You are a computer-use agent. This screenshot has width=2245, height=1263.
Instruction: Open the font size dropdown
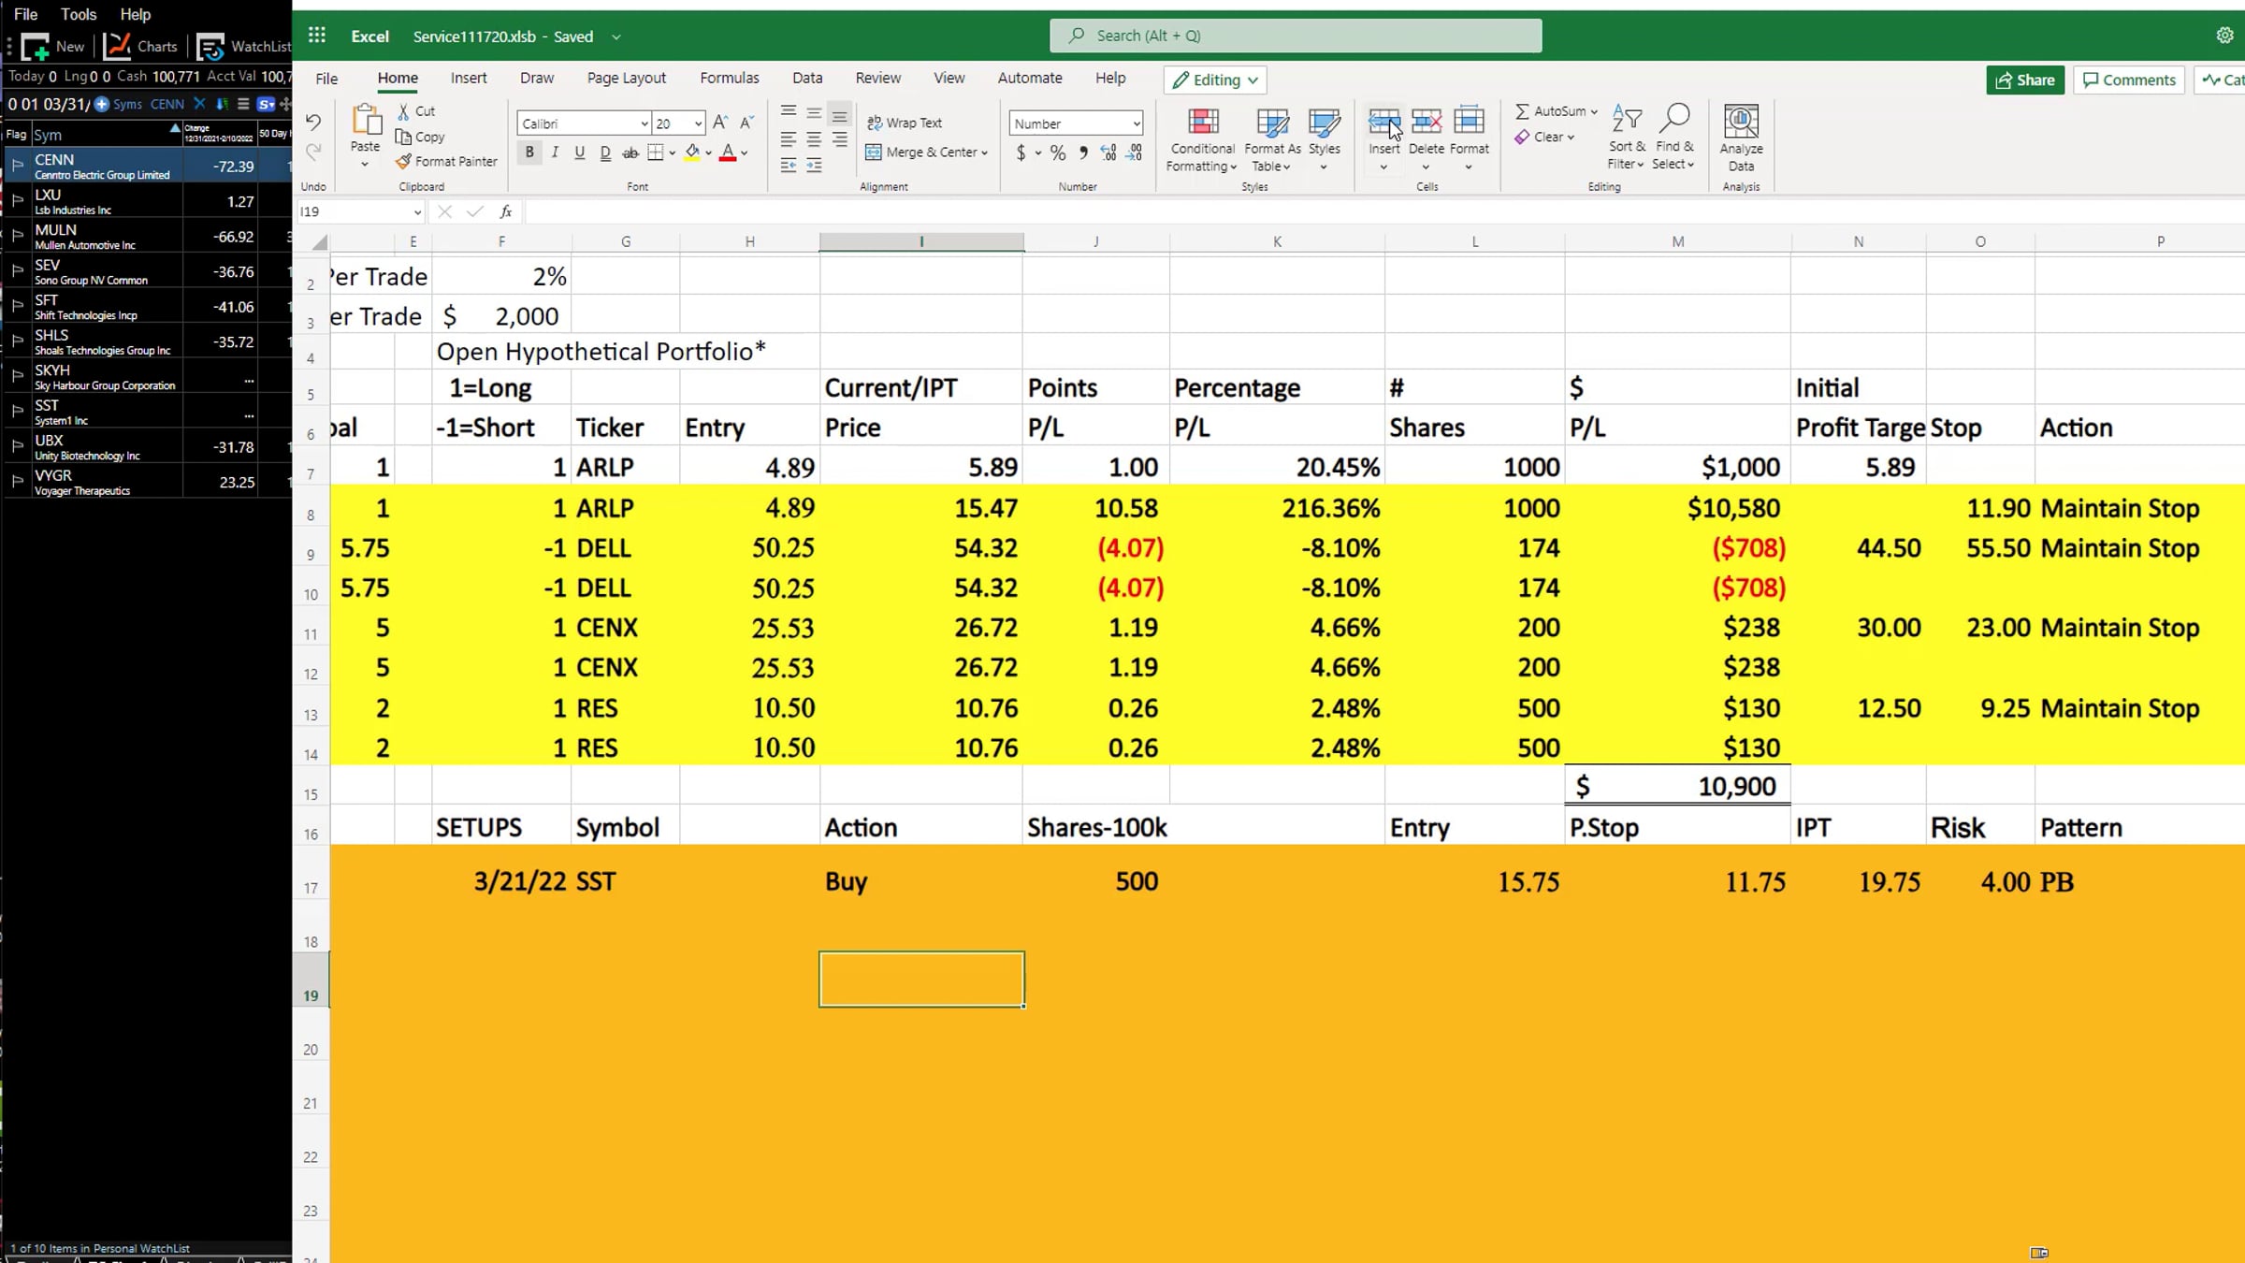point(698,123)
